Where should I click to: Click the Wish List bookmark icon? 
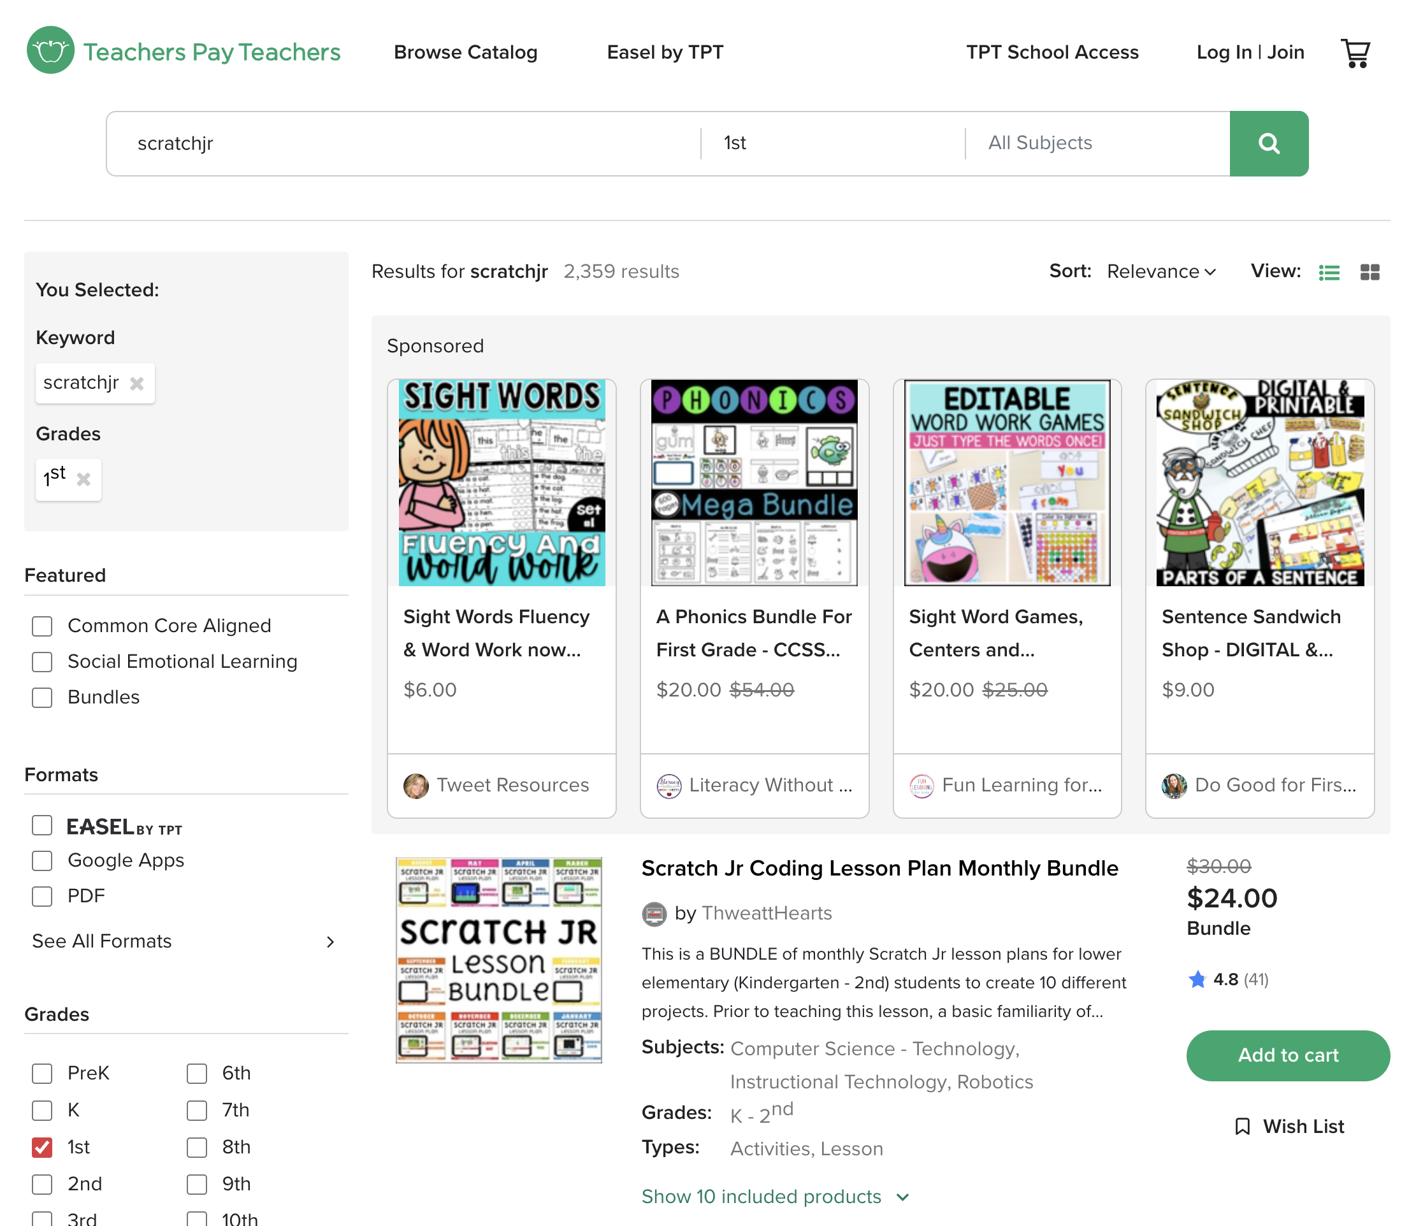(x=1243, y=1126)
